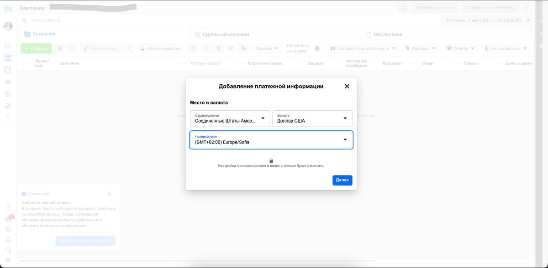Image resolution: width=548 pixels, height=268 pixels.
Task: Open the Валюта currency dropdown
Action: [x=312, y=119]
